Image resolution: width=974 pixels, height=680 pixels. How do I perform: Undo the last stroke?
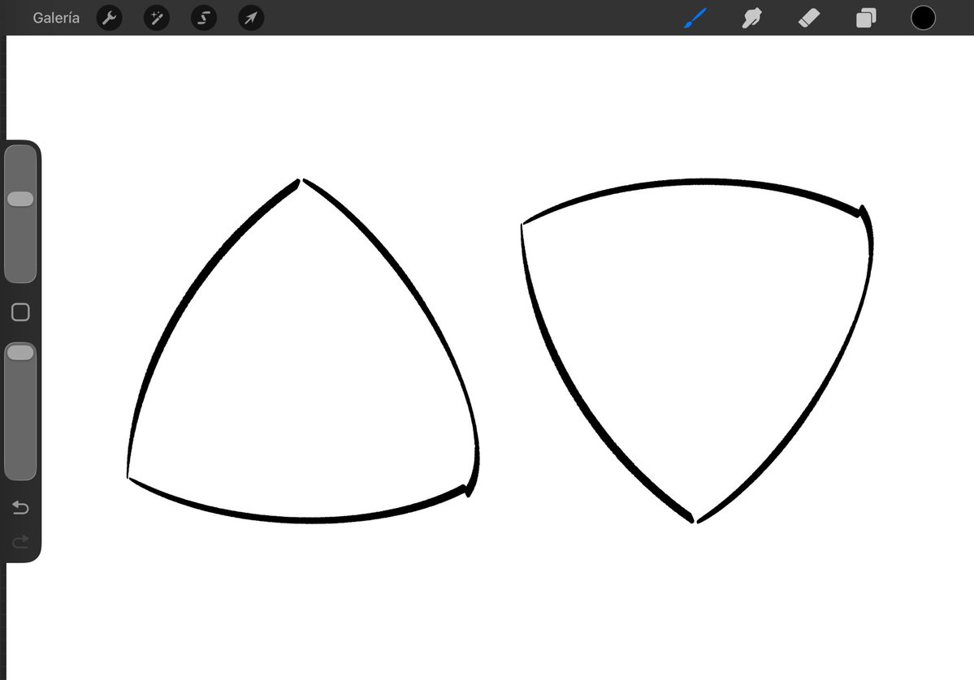[x=20, y=507]
